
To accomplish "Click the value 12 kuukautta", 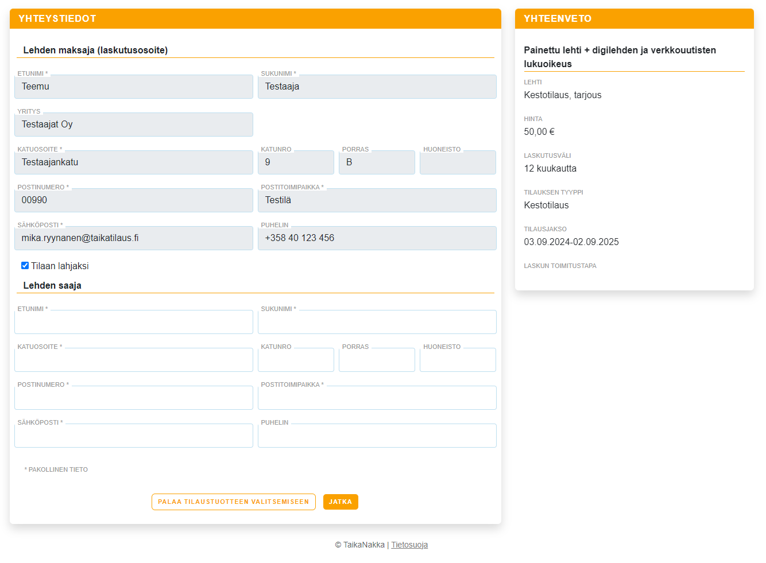I will click(x=550, y=168).
